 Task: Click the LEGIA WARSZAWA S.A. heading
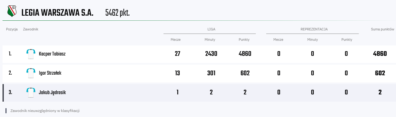point(57,13)
